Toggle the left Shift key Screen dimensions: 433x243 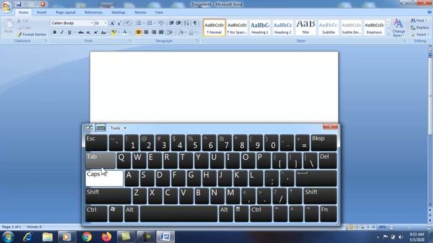tap(108, 196)
